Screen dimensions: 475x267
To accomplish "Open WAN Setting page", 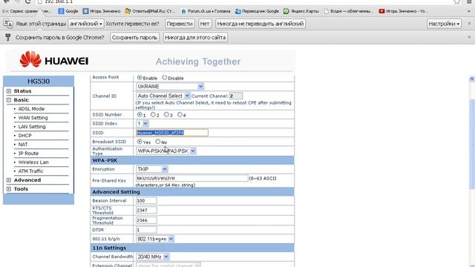I will pyautogui.click(x=33, y=118).
